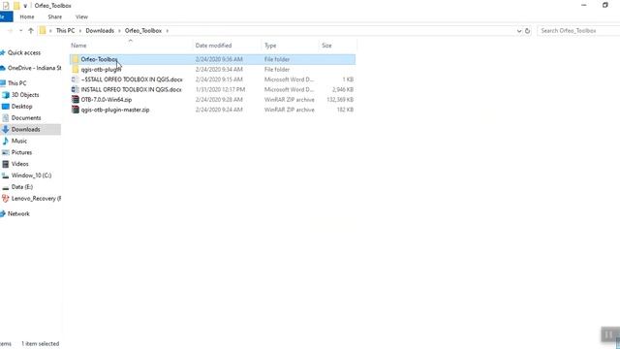
Task: Select INSTALL ORFEO TOOLBOX IN QGIS.docx file name
Action: (x=132, y=90)
